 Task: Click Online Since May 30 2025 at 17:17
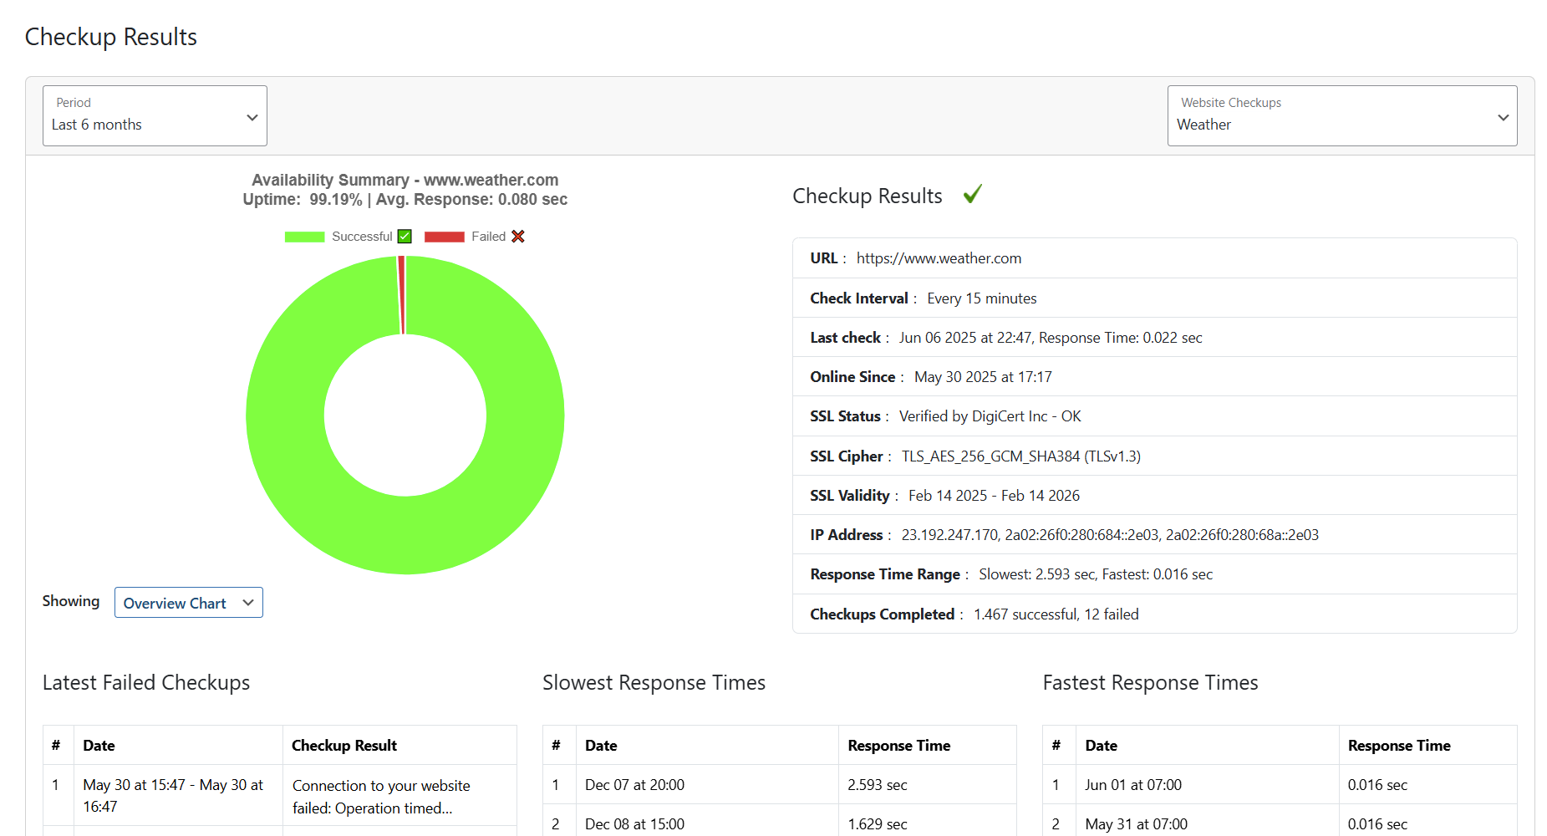click(983, 377)
